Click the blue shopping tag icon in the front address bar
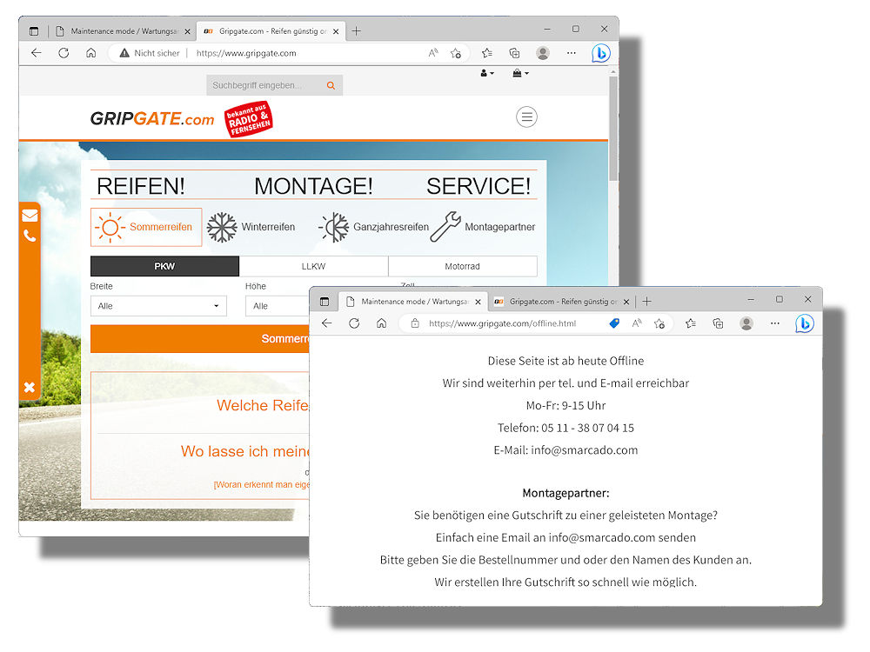Screen dimensions: 870x652 (614, 323)
